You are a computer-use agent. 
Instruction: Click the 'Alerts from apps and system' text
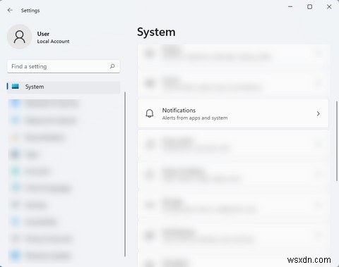[195, 118]
